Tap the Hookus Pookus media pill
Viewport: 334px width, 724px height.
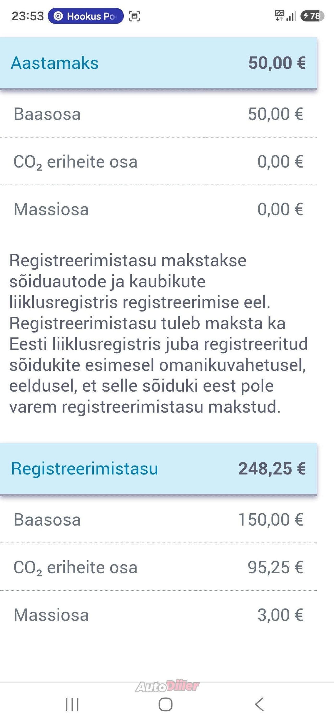pyautogui.click(x=86, y=16)
